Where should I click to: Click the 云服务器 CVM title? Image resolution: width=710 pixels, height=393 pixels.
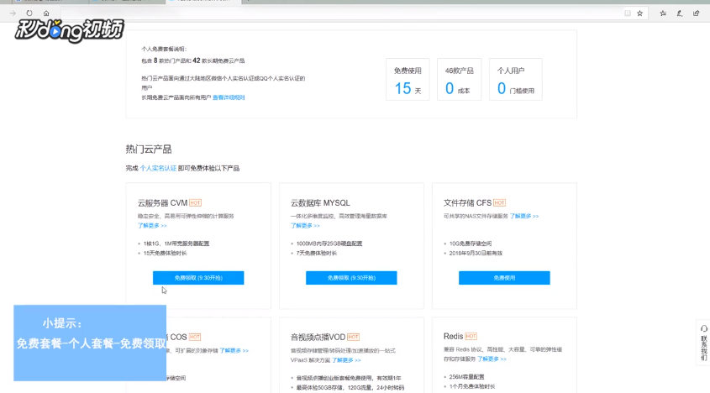tap(162, 203)
